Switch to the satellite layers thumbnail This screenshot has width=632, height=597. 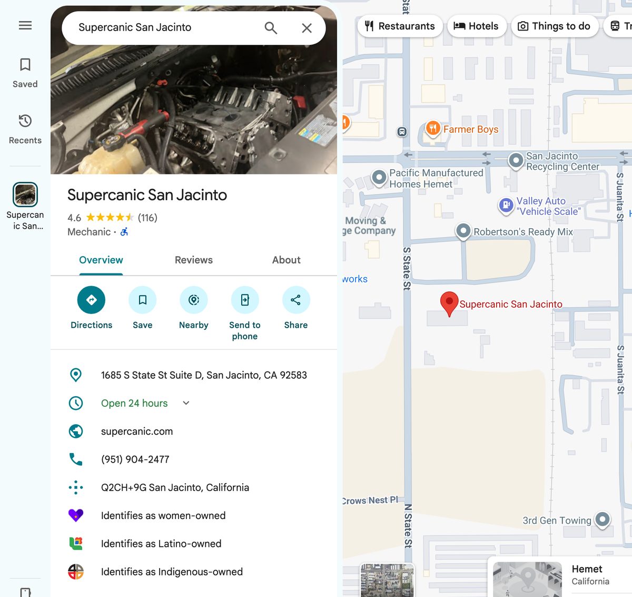click(387, 580)
